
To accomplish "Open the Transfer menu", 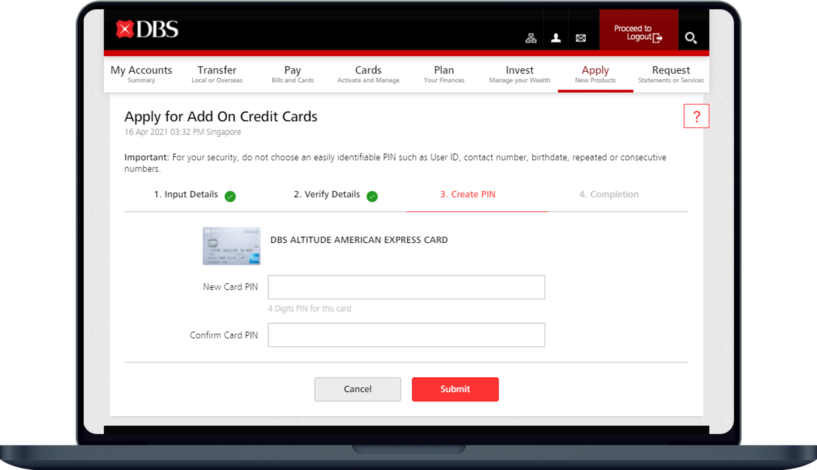I will coord(217,74).
